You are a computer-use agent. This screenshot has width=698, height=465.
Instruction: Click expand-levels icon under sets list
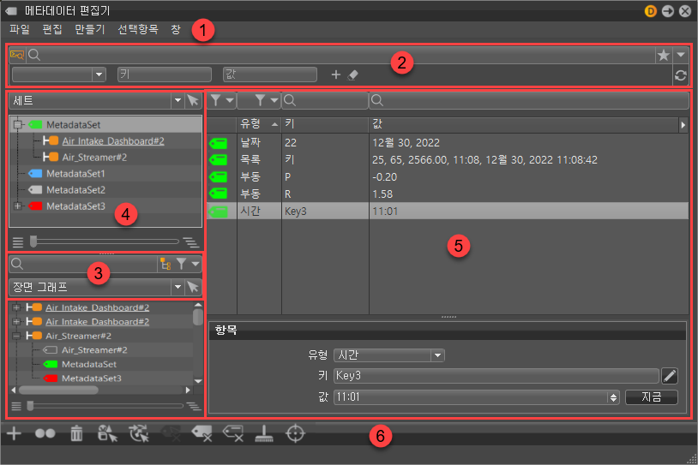point(191,242)
